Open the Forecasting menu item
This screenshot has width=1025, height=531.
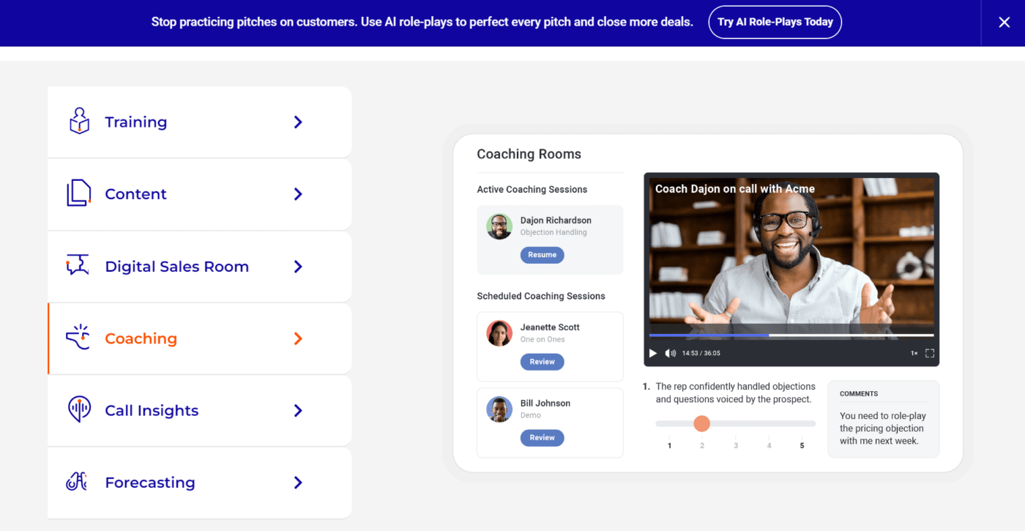pyautogui.click(x=199, y=483)
